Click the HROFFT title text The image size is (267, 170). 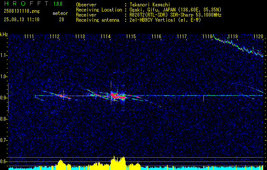click(27, 3)
